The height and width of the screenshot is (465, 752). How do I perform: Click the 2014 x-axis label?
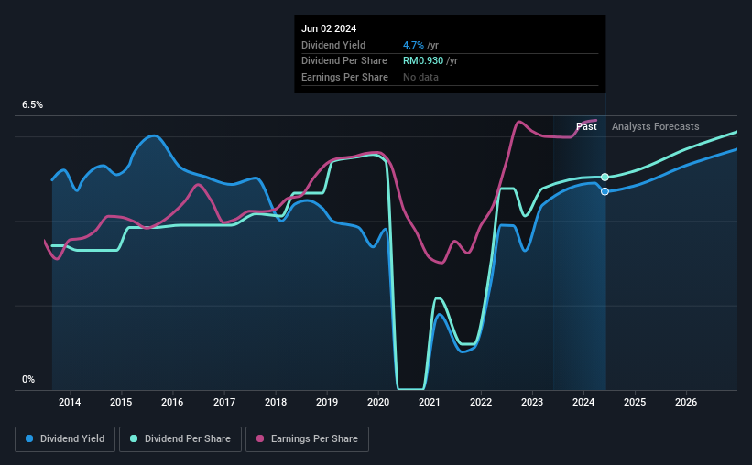70,402
